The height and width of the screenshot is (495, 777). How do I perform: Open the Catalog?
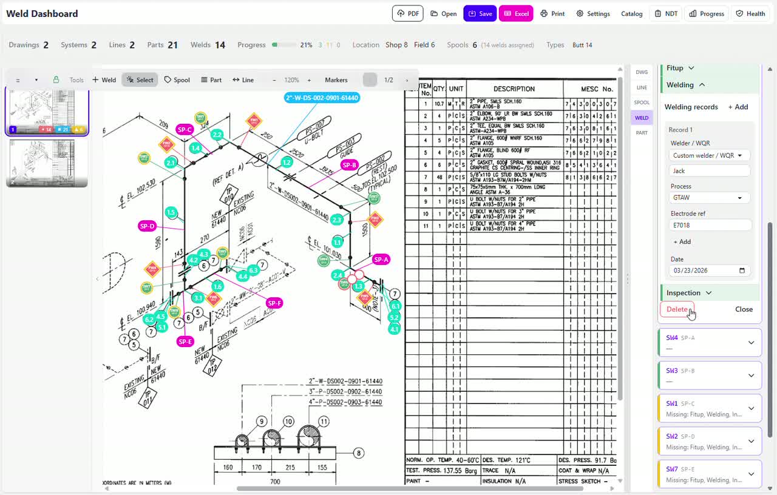pos(631,13)
